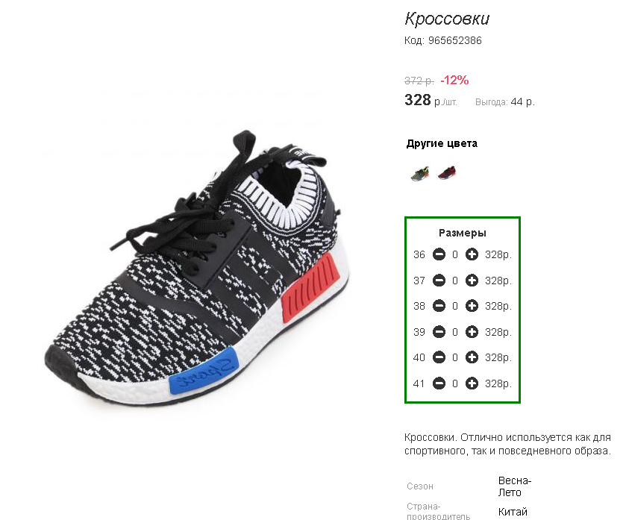Image resolution: width=626 pixels, height=520 pixels.
Task: Decrease quantity for size 41
Action: pyautogui.click(x=439, y=383)
